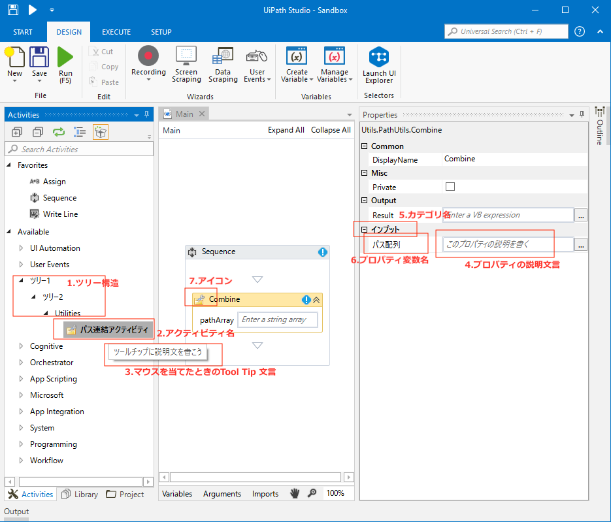This screenshot has height=522, width=611.
Task: Click the Manage Variables icon
Action: 335,56
